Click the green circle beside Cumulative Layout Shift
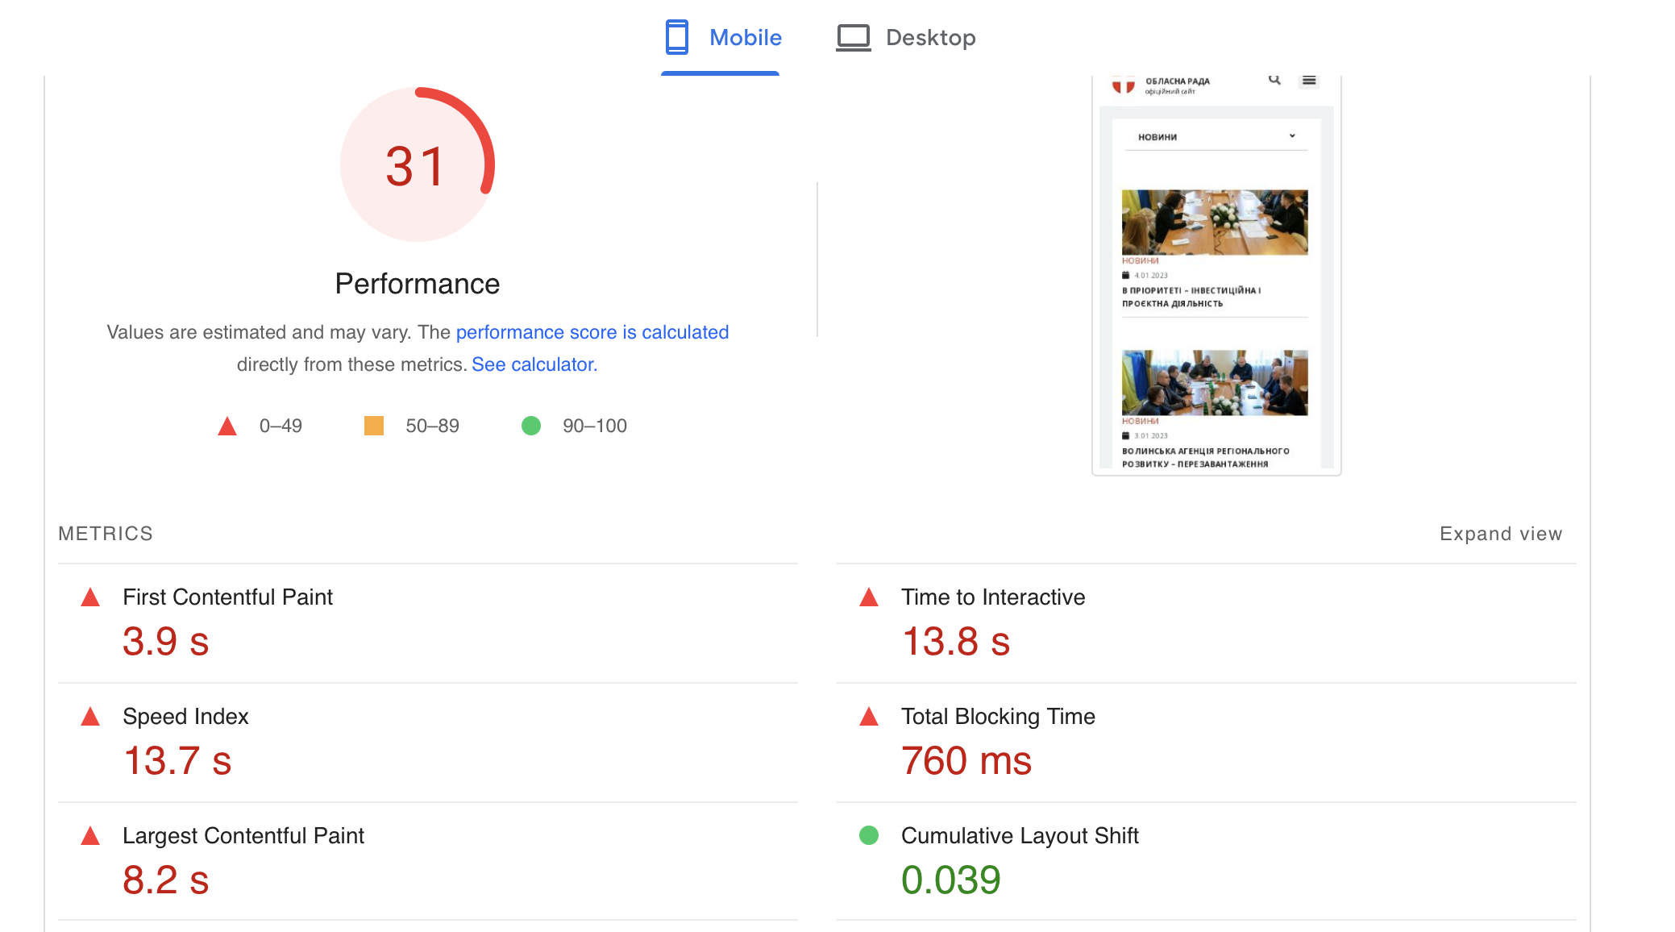This screenshot has width=1675, height=932. pyautogui.click(x=869, y=835)
